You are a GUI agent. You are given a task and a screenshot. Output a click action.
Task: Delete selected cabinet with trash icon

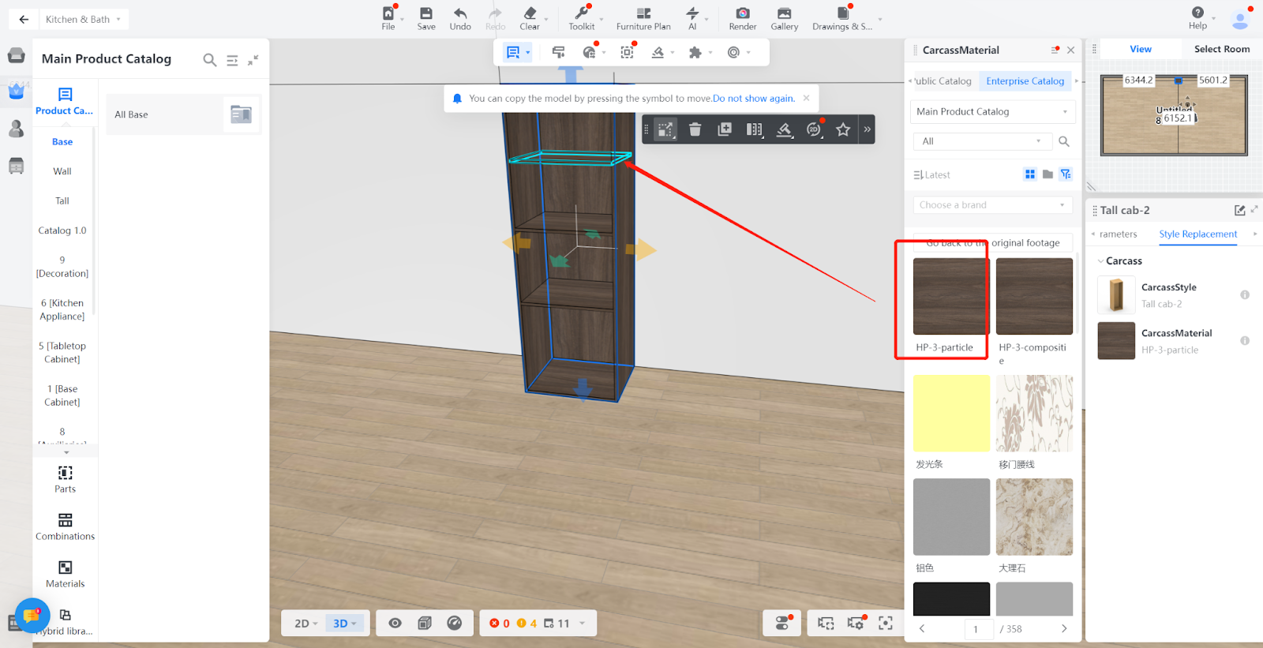695,129
